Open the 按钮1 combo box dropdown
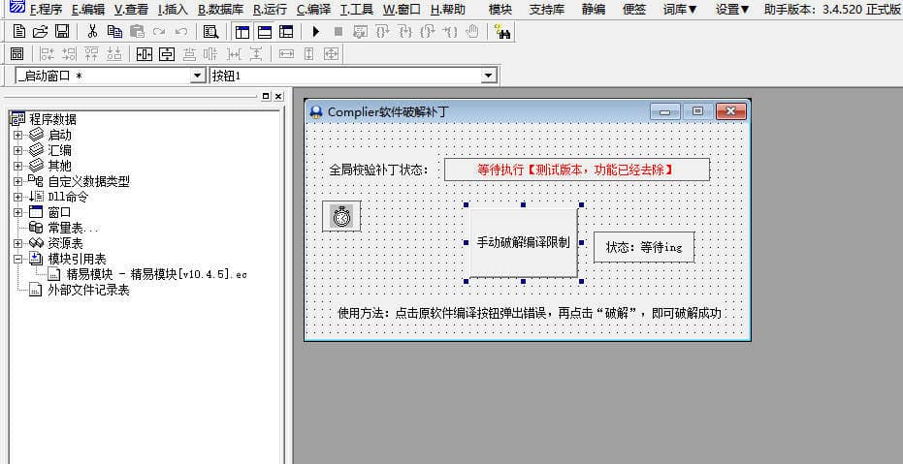 488,76
